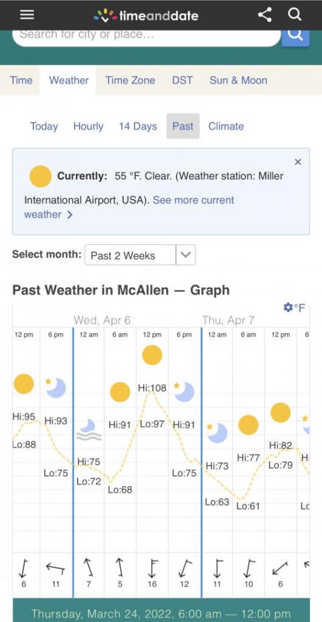Click the Climate link
This screenshot has height=622, width=322.
[226, 126]
